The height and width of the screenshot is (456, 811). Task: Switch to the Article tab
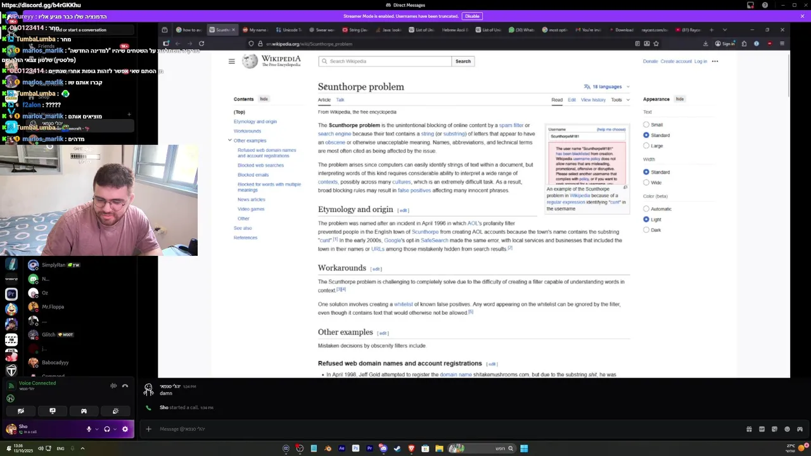(324, 99)
